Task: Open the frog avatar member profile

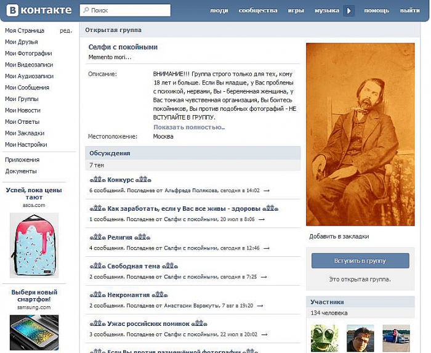Action: tap(324, 338)
